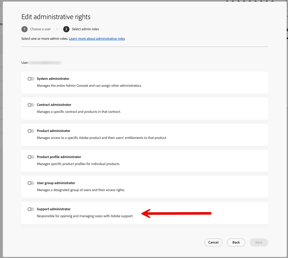Toggle the Product administrator role
Viewport: 288px width, 258px height.
[31, 131]
